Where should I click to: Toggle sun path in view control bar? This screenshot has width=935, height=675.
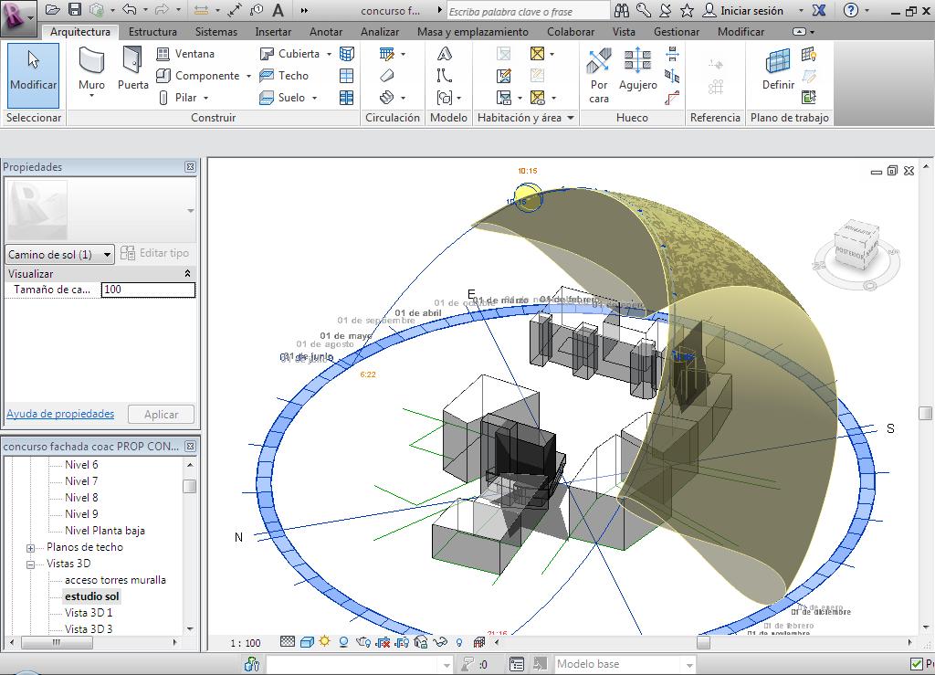[x=324, y=642]
